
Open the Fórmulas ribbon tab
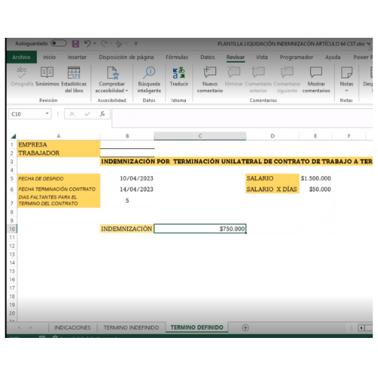177,57
